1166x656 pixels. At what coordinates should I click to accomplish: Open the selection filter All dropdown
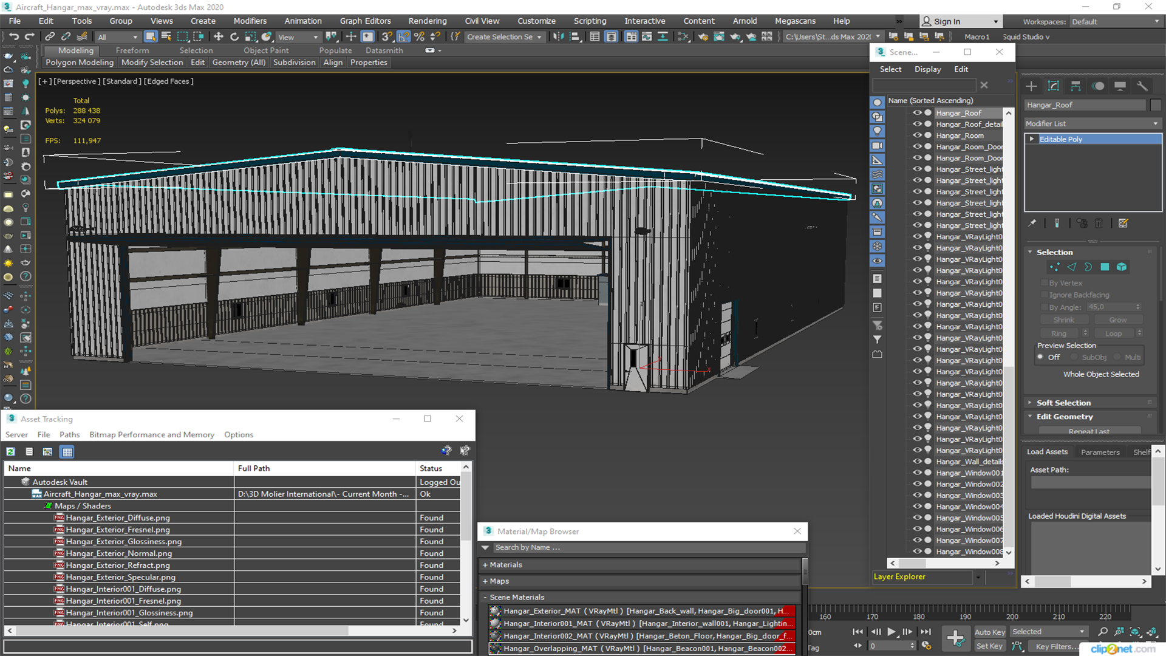(118, 37)
